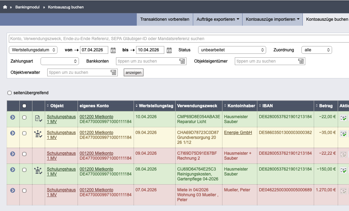Switch to Transaktionen vorbereiten tab

pos(165,19)
